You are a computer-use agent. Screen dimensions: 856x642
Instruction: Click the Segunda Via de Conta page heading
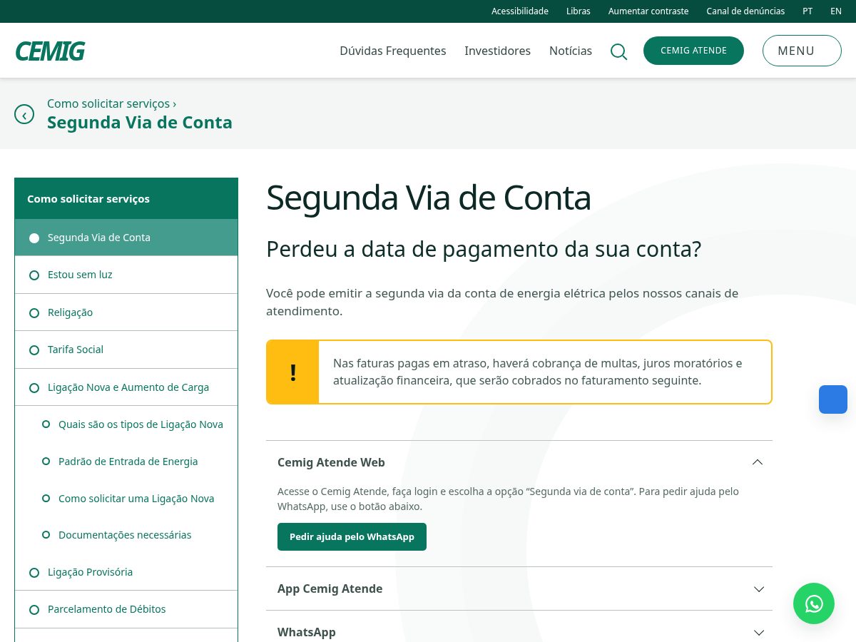pyautogui.click(x=429, y=198)
